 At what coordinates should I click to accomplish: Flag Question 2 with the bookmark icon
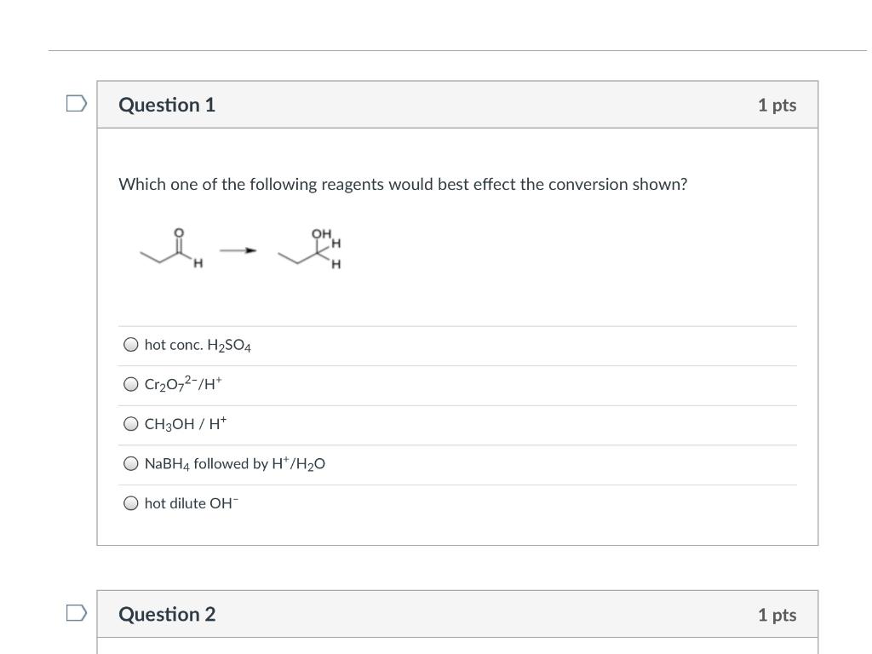tap(77, 613)
